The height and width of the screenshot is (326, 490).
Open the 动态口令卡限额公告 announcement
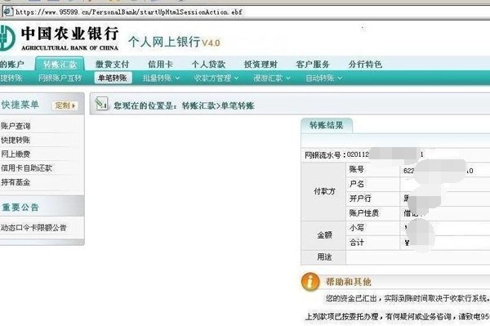tap(33, 228)
